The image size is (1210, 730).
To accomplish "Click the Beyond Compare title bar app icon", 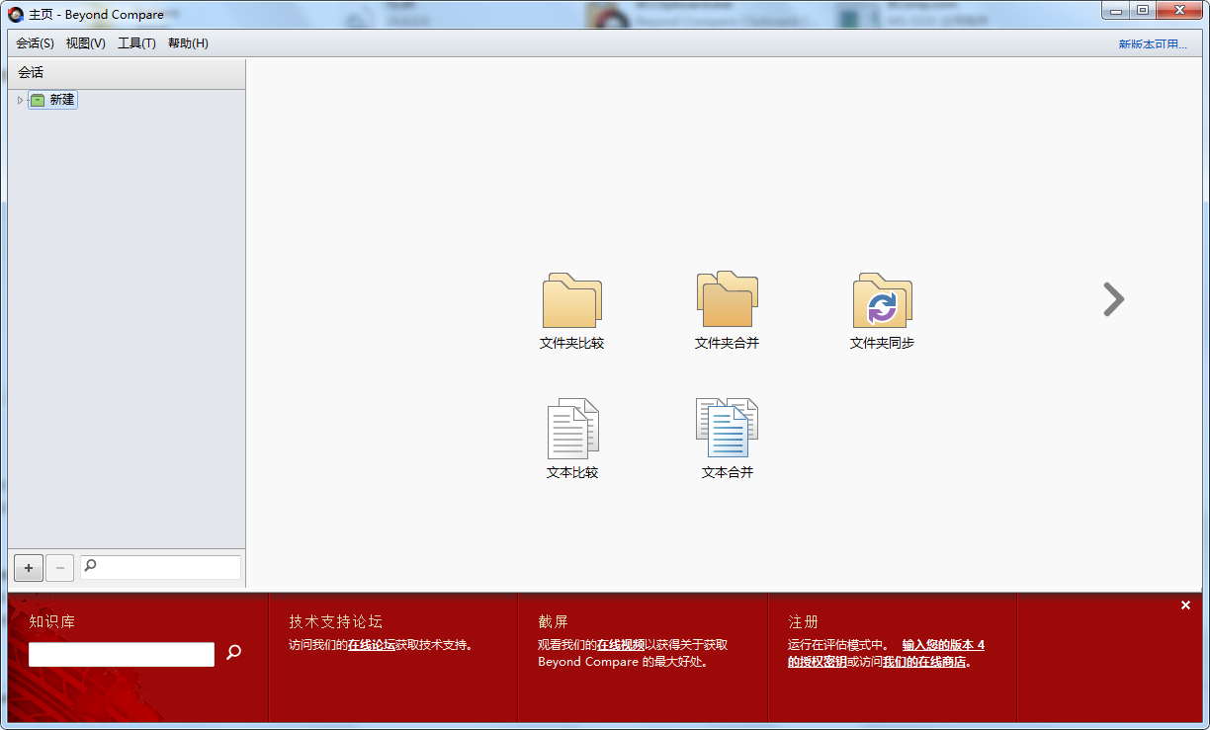I will 16,15.
